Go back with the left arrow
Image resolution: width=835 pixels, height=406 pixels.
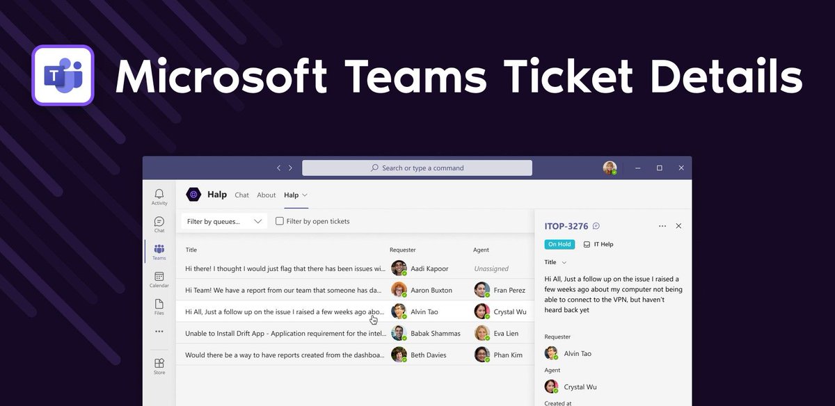[x=279, y=168]
